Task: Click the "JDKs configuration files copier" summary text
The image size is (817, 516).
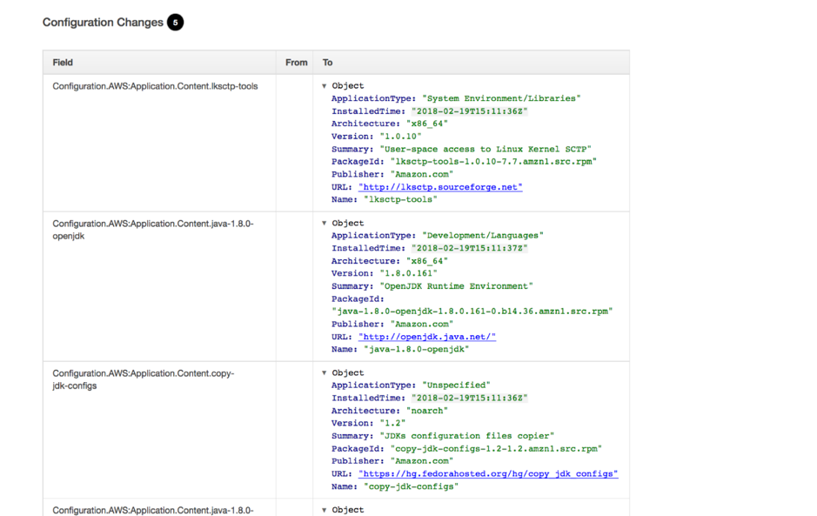Action: coord(466,436)
